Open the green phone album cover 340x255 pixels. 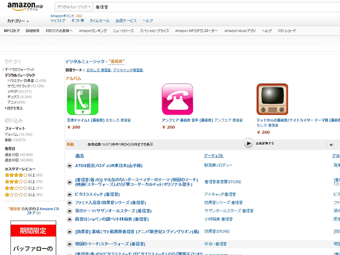coord(82,99)
